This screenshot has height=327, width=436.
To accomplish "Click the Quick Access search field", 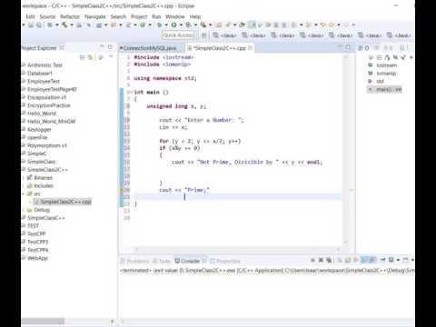I will 178,35.
